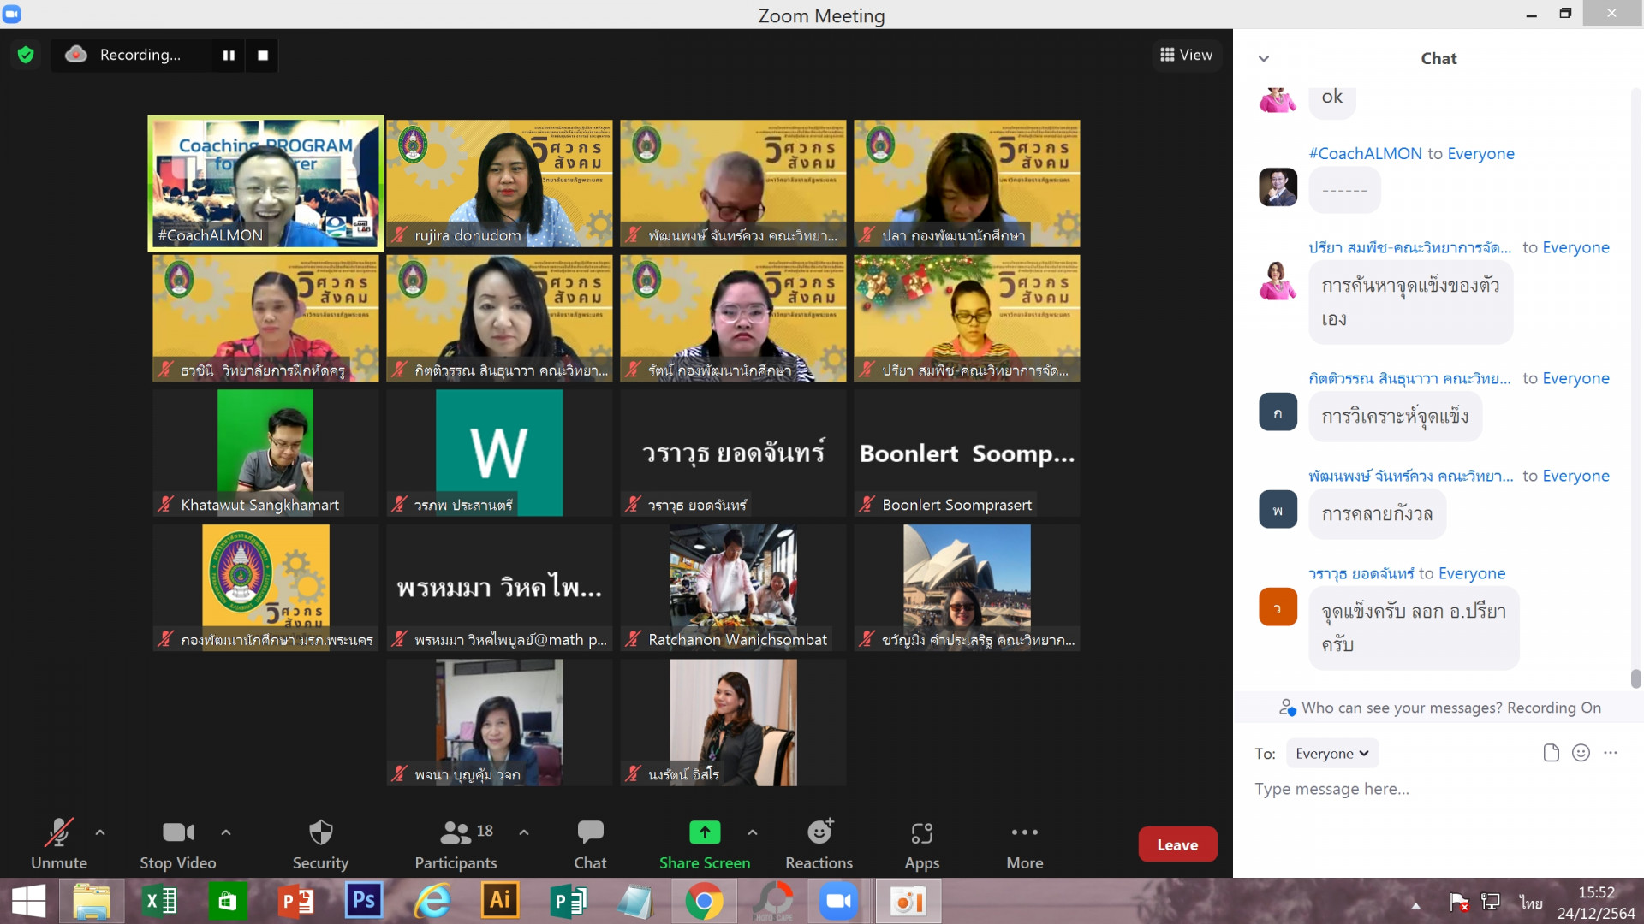Open the emoji picker in chat
The width and height of the screenshot is (1644, 924).
click(1581, 753)
